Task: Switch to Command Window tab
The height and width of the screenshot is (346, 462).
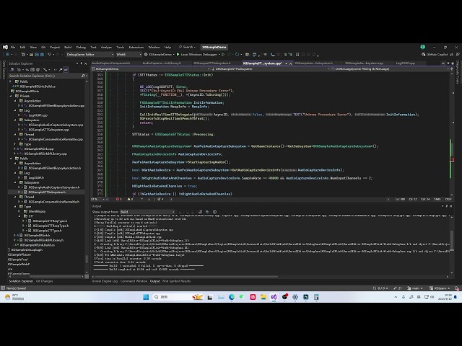Action: pyautogui.click(x=134, y=281)
